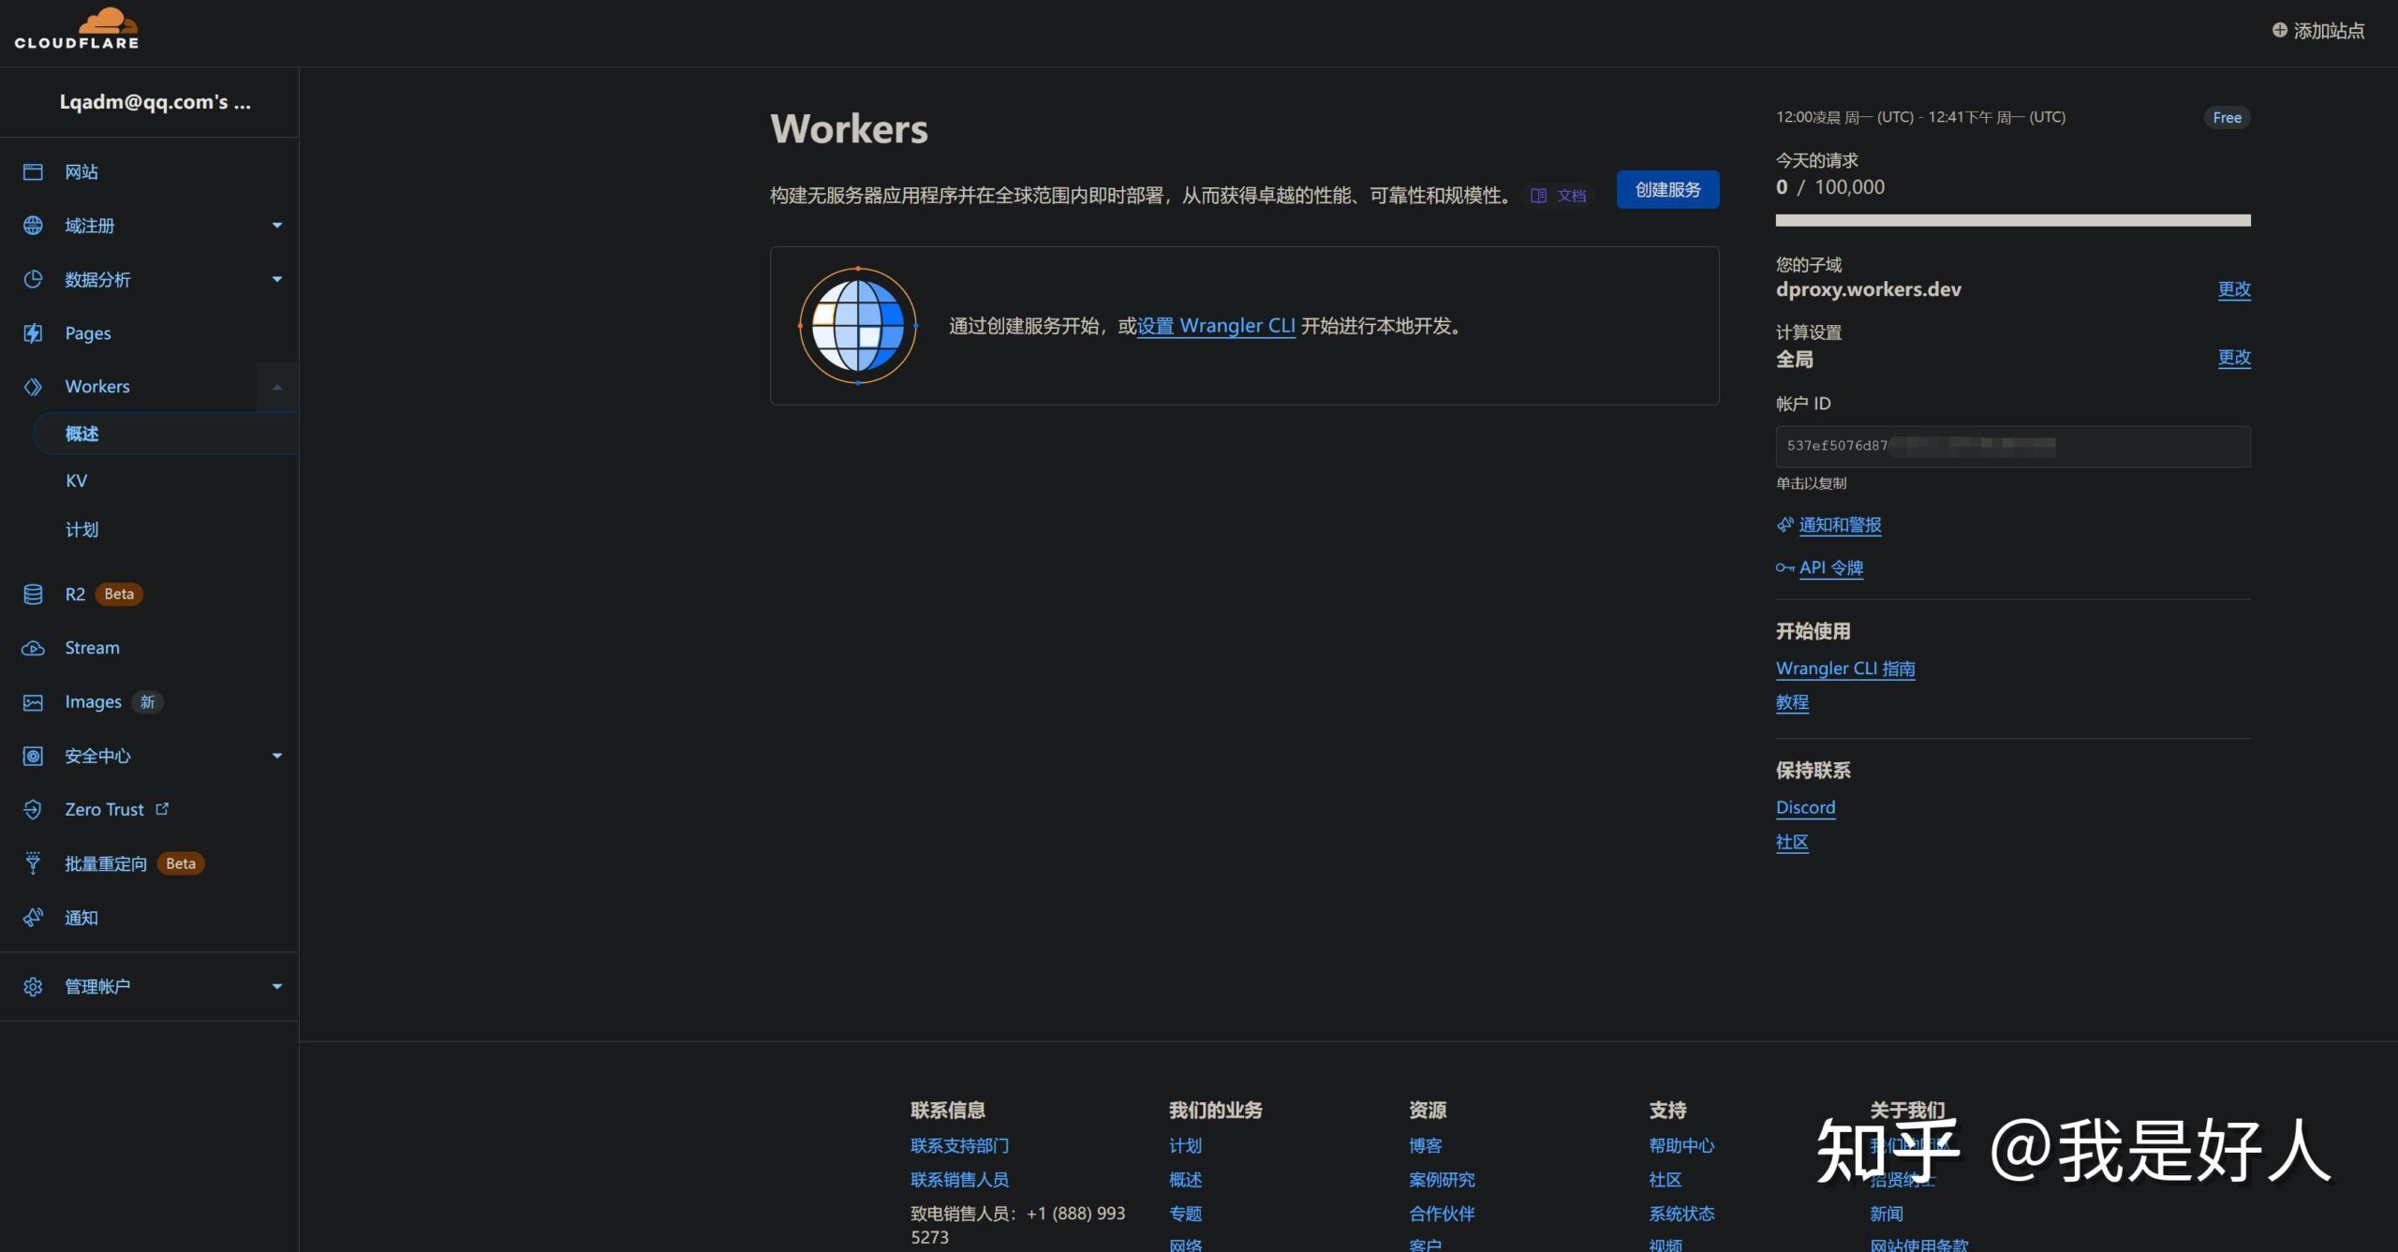2398x1252 pixels.
Task: Click the 添加站点 button
Action: (2318, 31)
